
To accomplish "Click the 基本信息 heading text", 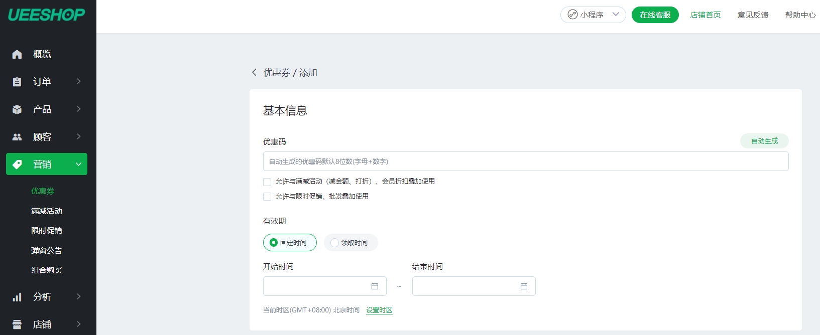I will [x=285, y=111].
